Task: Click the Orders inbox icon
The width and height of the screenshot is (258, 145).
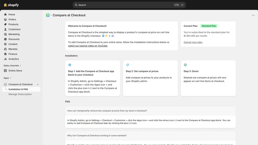Action: pos(5,19)
